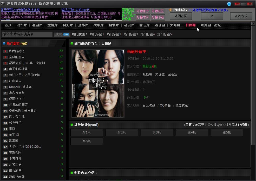Play episode 第2集
This screenshot has width=256, height=181.
click(122, 132)
